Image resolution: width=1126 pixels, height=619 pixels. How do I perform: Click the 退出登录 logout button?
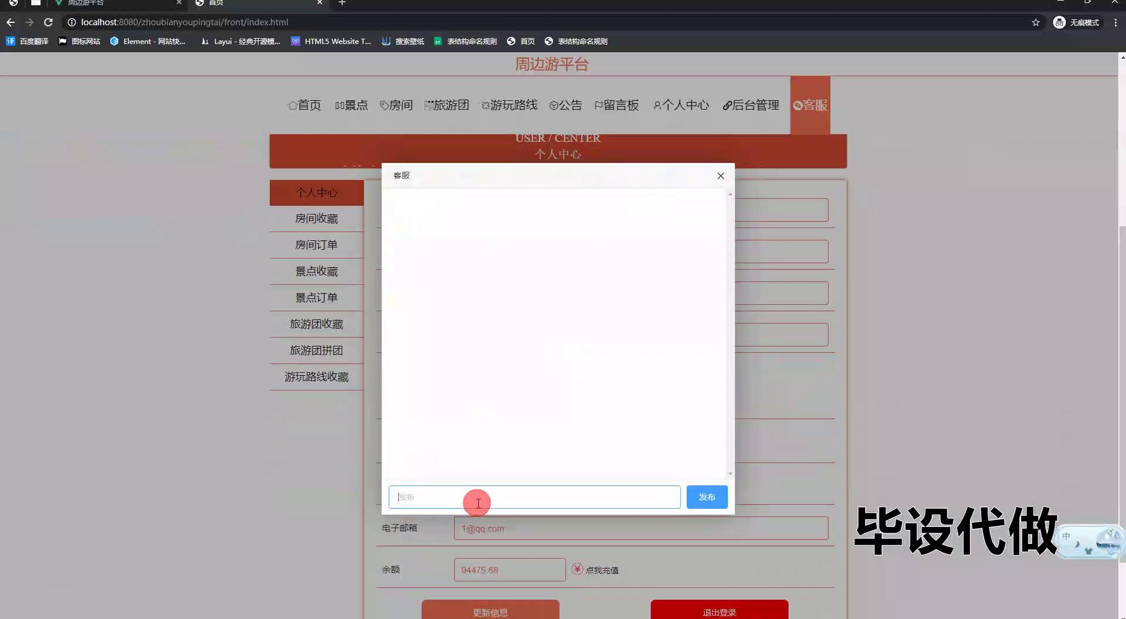(x=719, y=611)
